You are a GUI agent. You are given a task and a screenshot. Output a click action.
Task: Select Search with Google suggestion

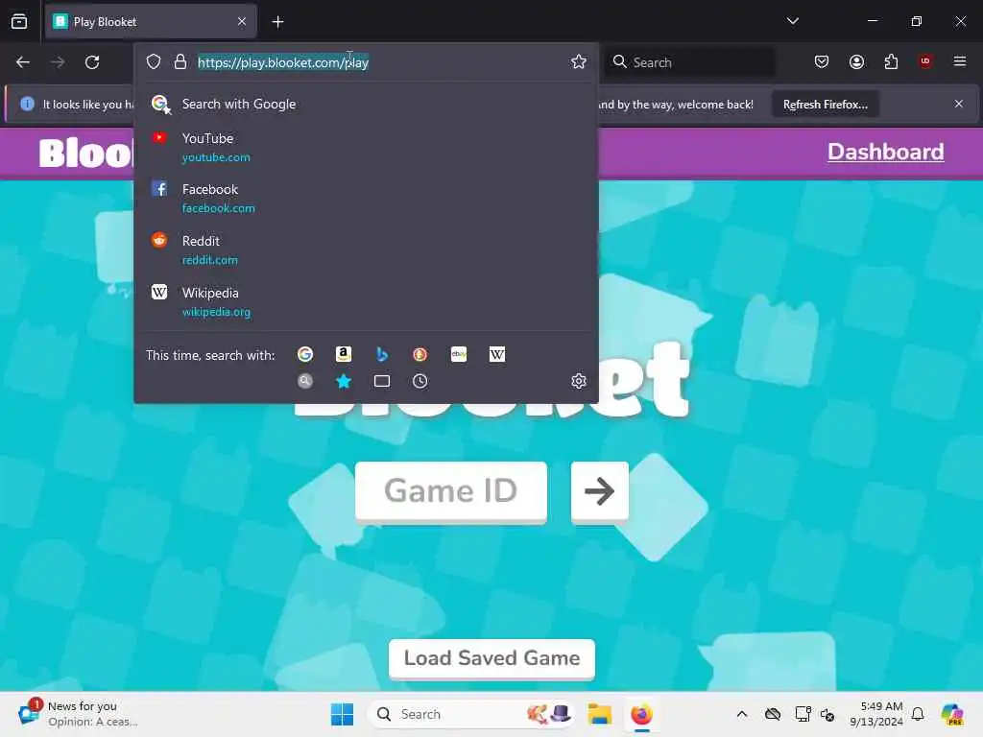pos(366,104)
